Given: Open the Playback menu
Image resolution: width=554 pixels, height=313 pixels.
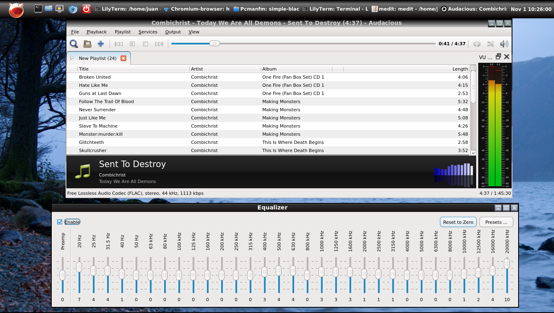Looking at the screenshot, I should click(97, 32).
